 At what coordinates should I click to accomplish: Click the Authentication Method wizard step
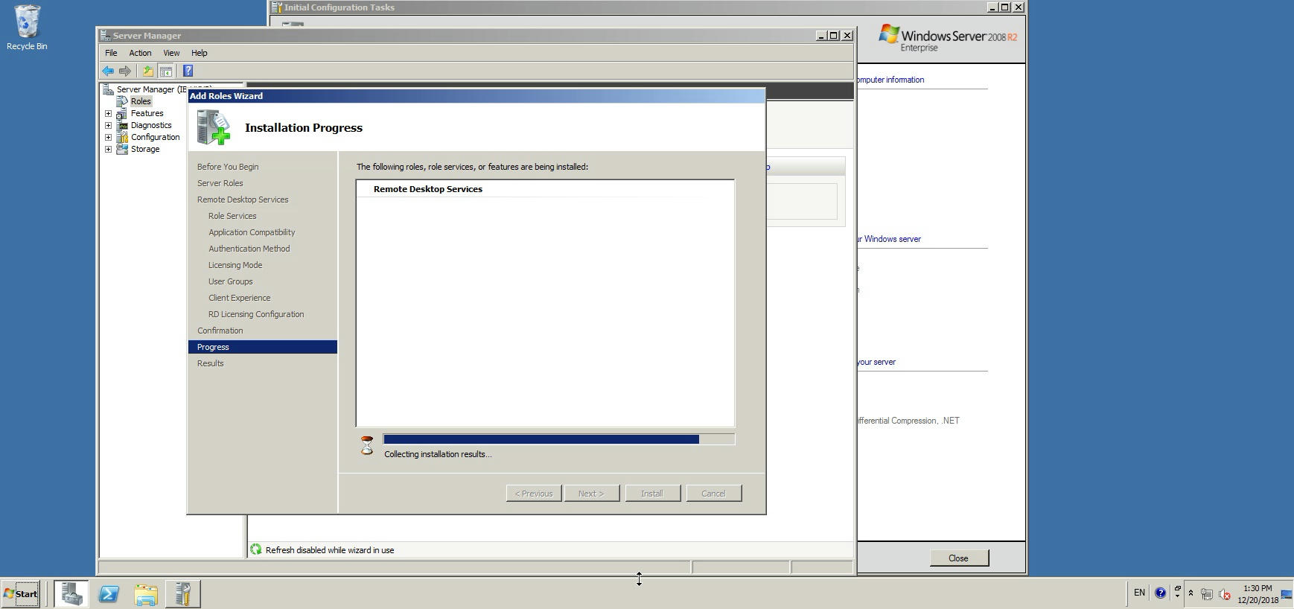[249, 249]
